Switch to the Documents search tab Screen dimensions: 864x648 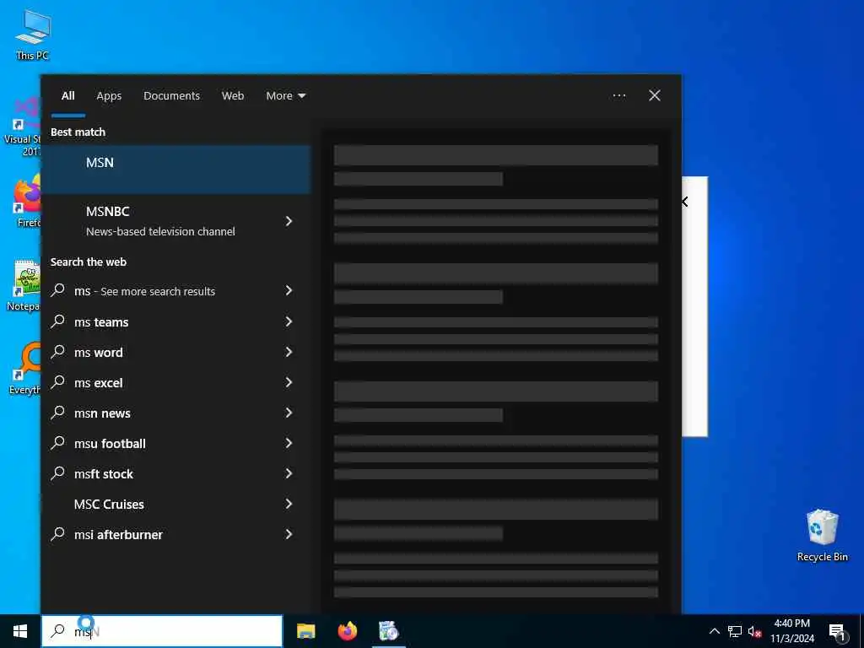171,96
